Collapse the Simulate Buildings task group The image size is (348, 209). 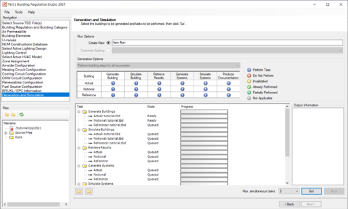(x=79, y=130)
